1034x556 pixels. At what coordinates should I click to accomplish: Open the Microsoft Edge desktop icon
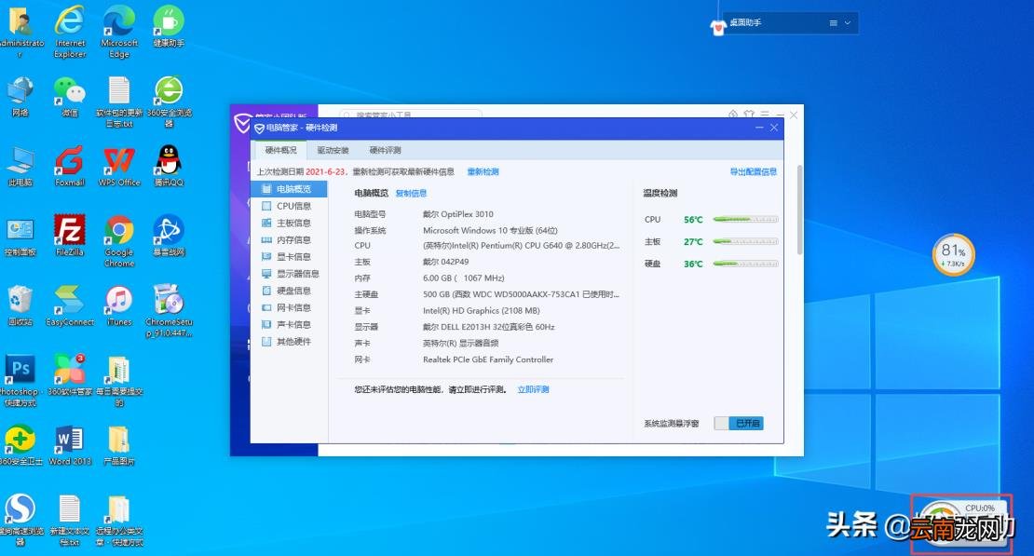pos(118,31)
